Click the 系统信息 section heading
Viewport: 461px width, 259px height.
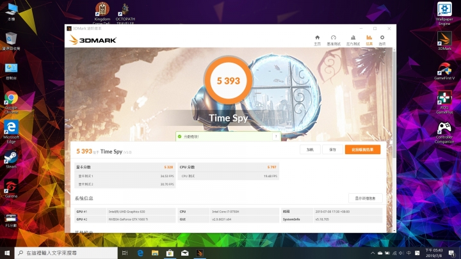click(84, 198)
